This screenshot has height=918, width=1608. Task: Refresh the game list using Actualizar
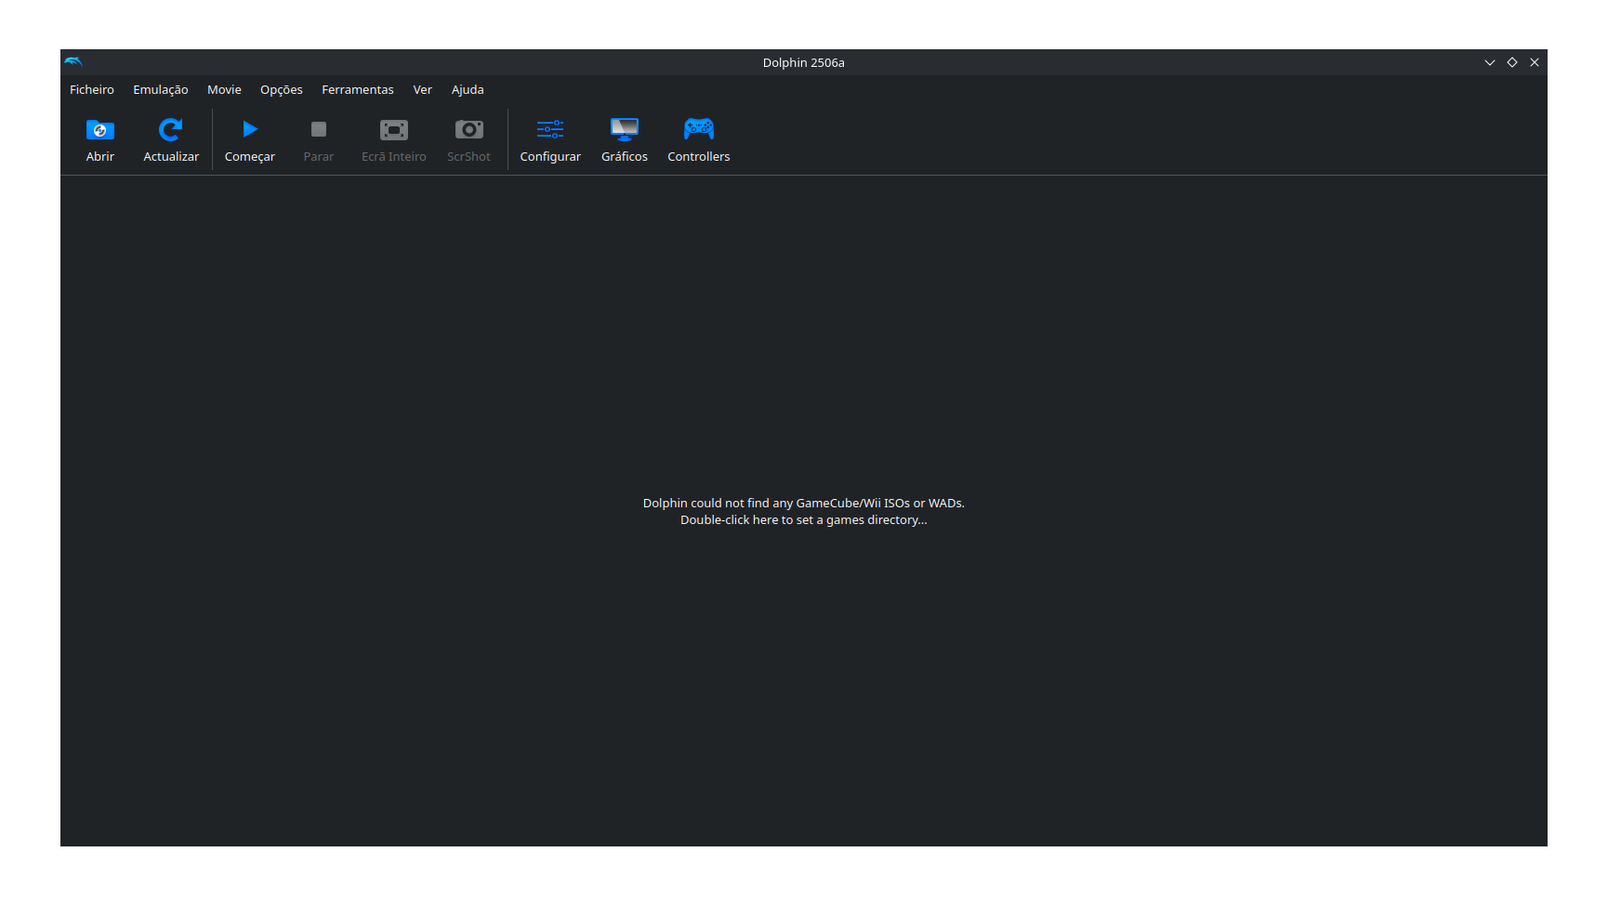pyautogui.click(x=171, y=139)
